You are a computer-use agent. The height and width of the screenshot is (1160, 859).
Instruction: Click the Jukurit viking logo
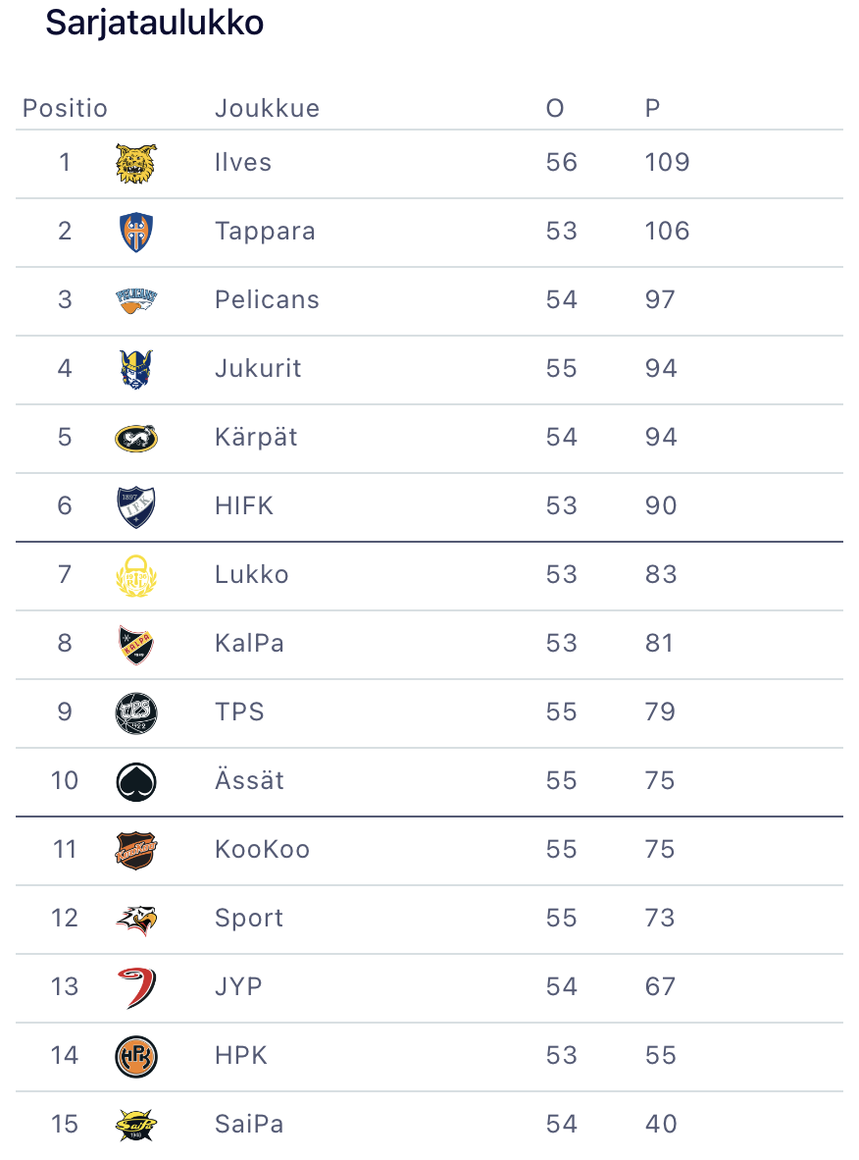136,369
